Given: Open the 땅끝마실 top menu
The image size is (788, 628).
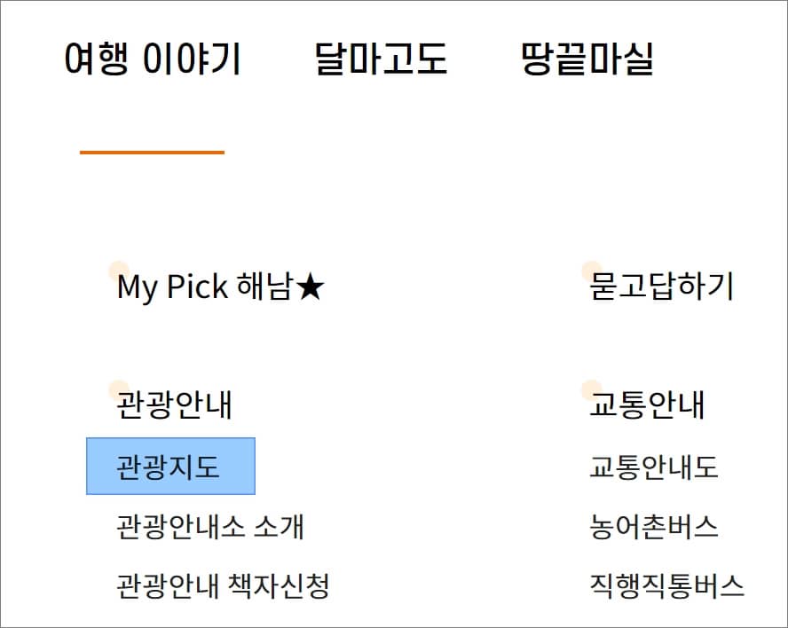Looking at the screenshot, I should 587,59.
